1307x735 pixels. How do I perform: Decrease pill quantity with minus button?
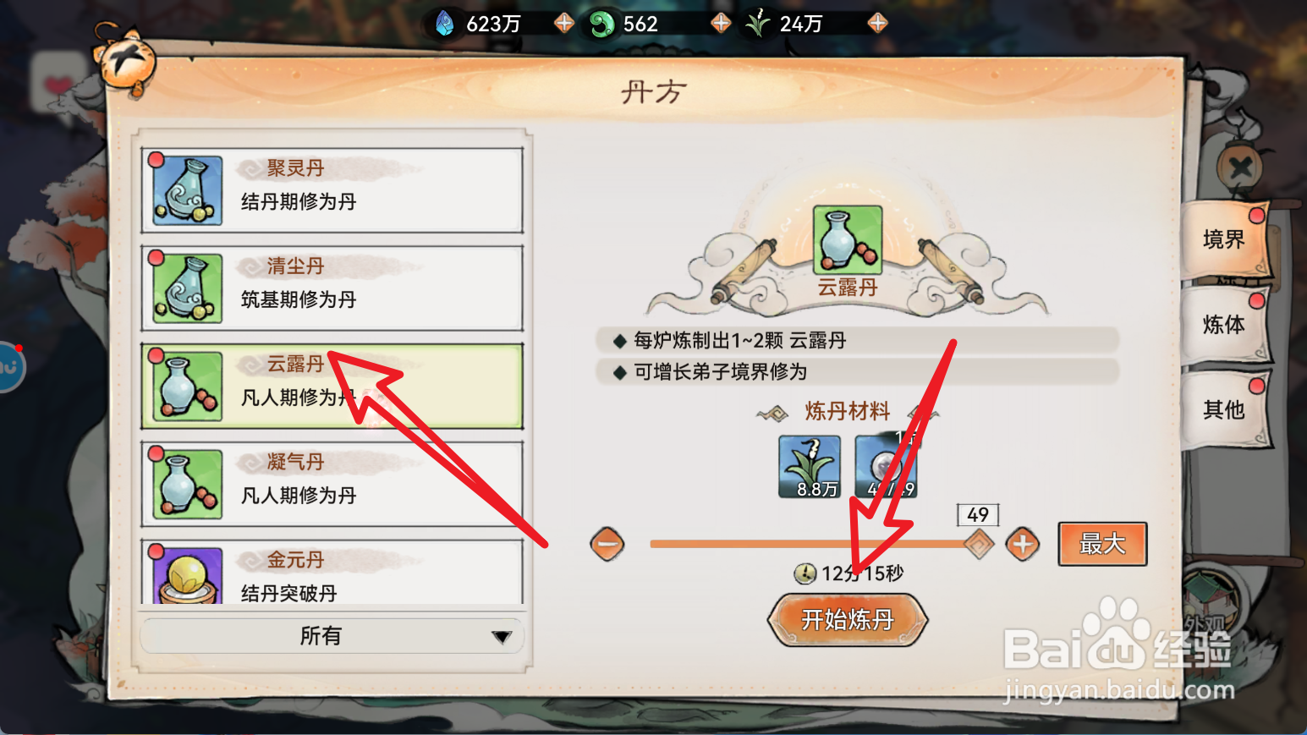(x=607, y=544)
